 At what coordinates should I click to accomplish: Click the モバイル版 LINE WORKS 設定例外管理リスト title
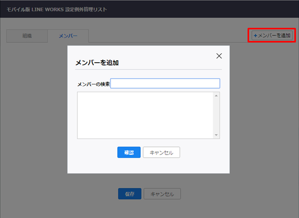(57, 9)
